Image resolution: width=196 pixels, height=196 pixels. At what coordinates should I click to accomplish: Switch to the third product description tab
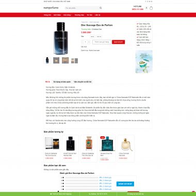83,82
